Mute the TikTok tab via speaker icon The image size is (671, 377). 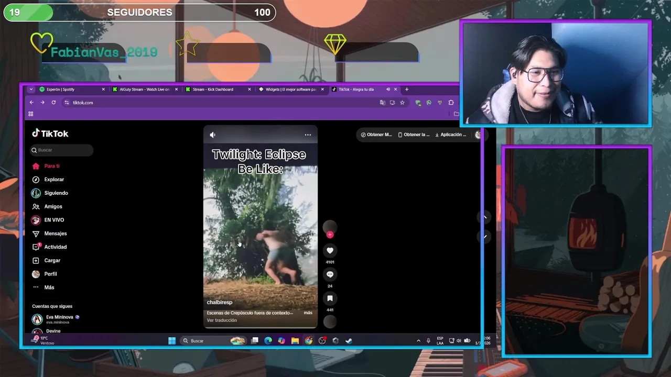point(388,90)
